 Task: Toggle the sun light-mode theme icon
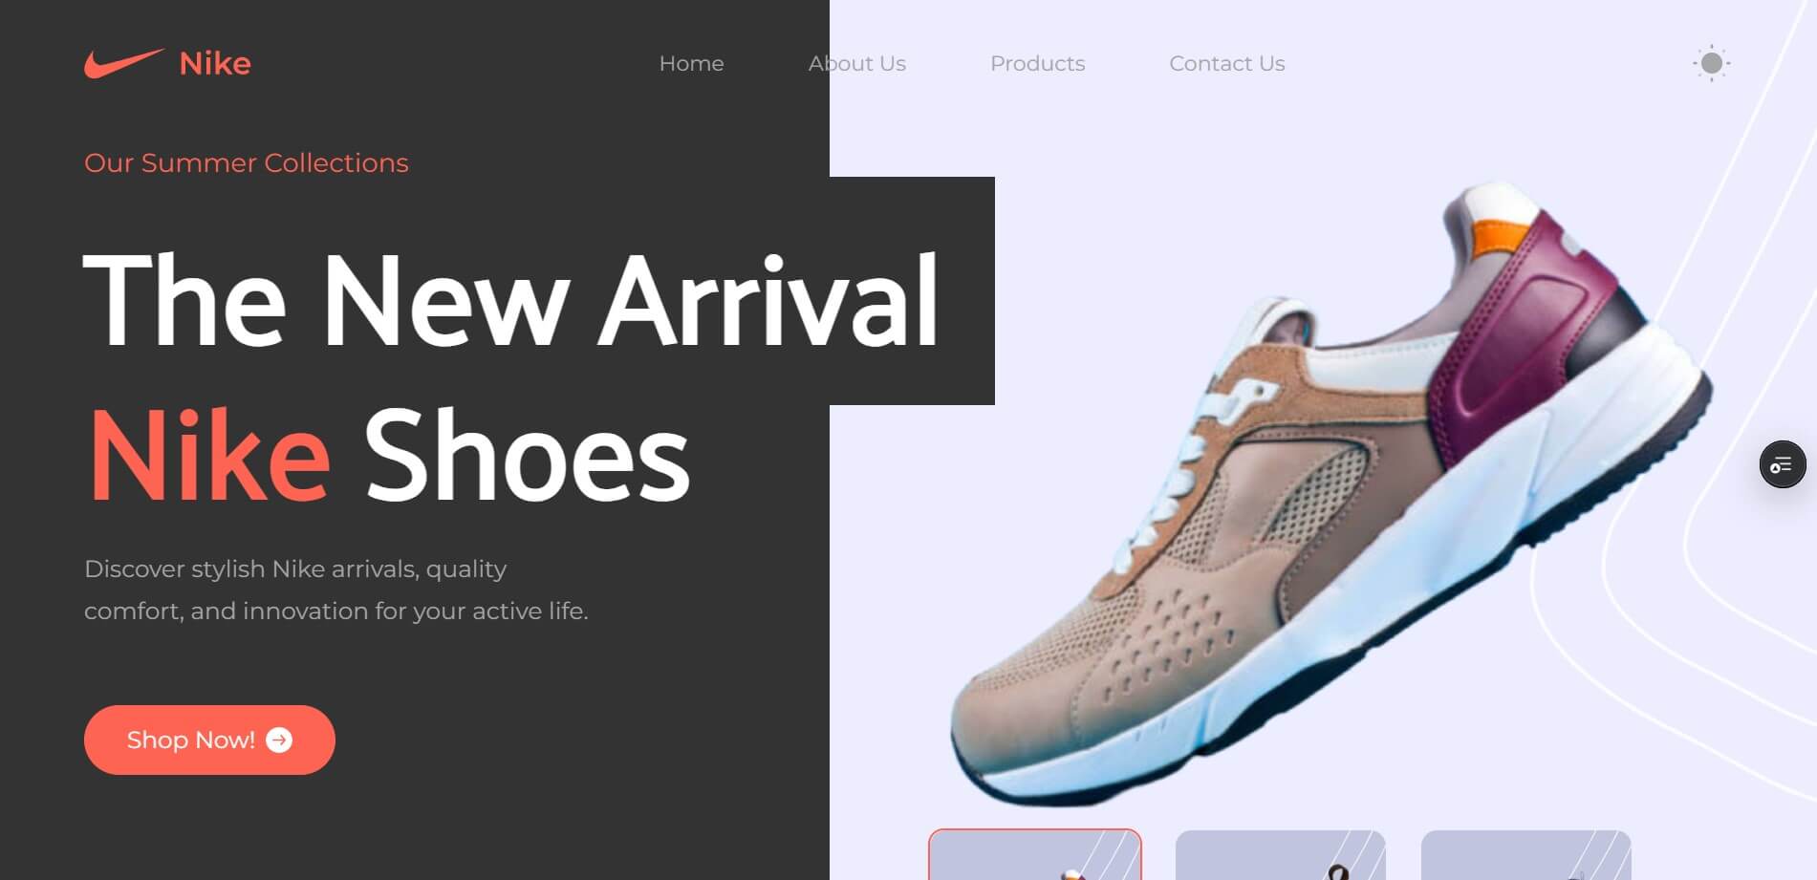[1711, 63]
